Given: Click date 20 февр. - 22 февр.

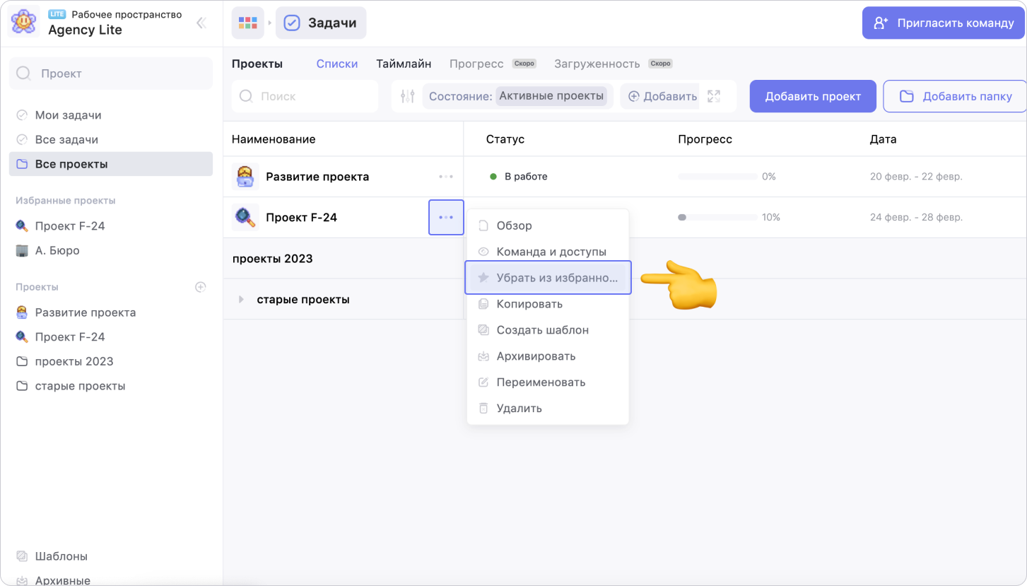Looking at the screenshot, I should point(916,177).
